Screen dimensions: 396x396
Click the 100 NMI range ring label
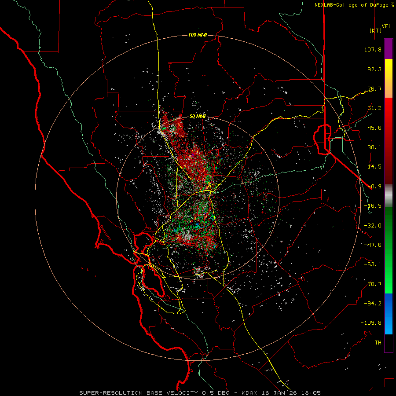[x=198, y=35]
